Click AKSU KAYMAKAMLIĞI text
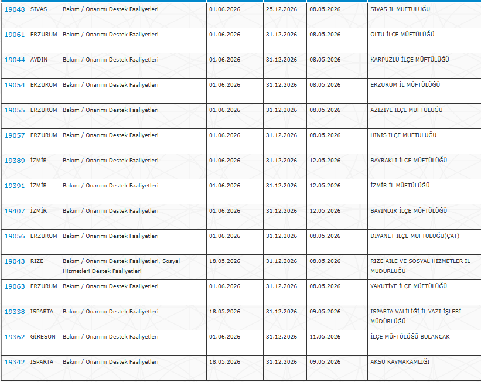 click(400, 361)
